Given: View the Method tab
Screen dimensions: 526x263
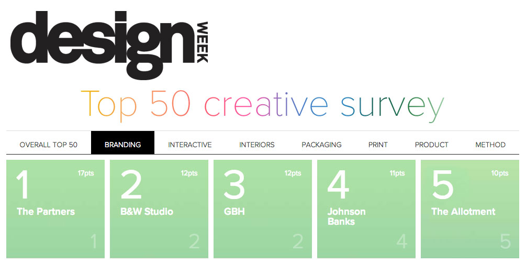Looking at the screenshot, I should 490,145.
